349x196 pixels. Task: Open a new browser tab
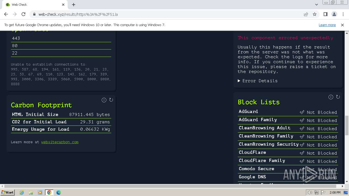pyautogui.click(x=74, y=5)
